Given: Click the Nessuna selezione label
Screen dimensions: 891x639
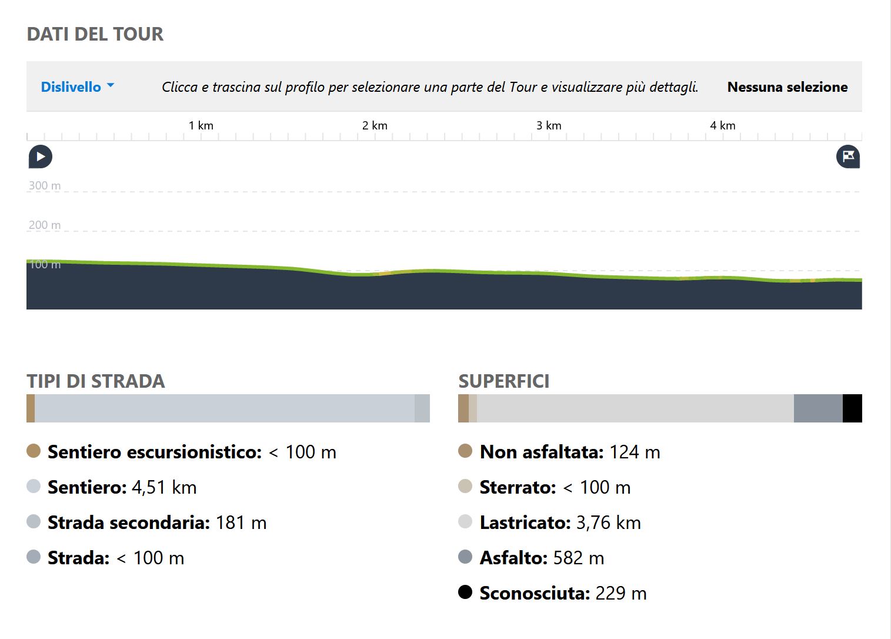Looking at the screenshot, I should (787, 87).
